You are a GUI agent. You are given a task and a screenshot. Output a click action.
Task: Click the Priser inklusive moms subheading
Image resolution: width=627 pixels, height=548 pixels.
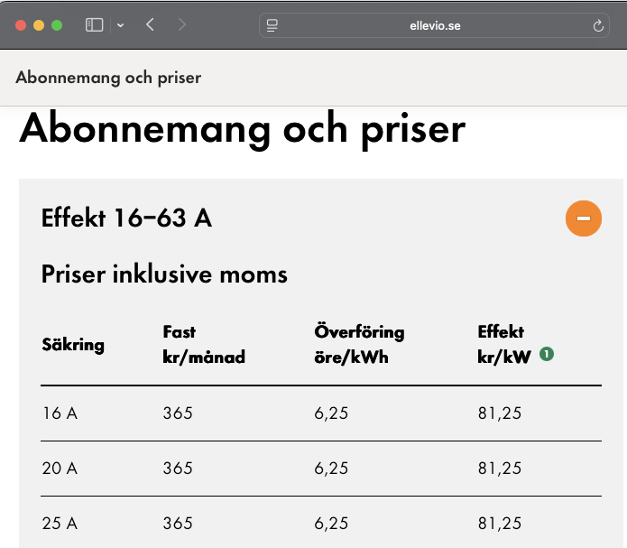164,274
